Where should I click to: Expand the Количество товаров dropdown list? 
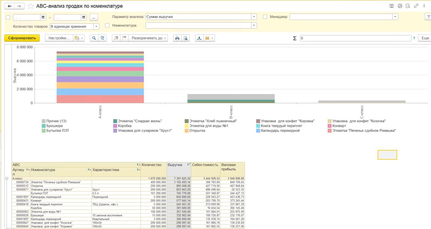coord(96,27)
